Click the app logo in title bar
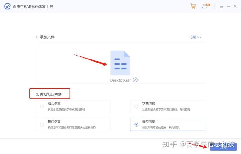Screen dimensions: 241x154 tap(7, 6)
